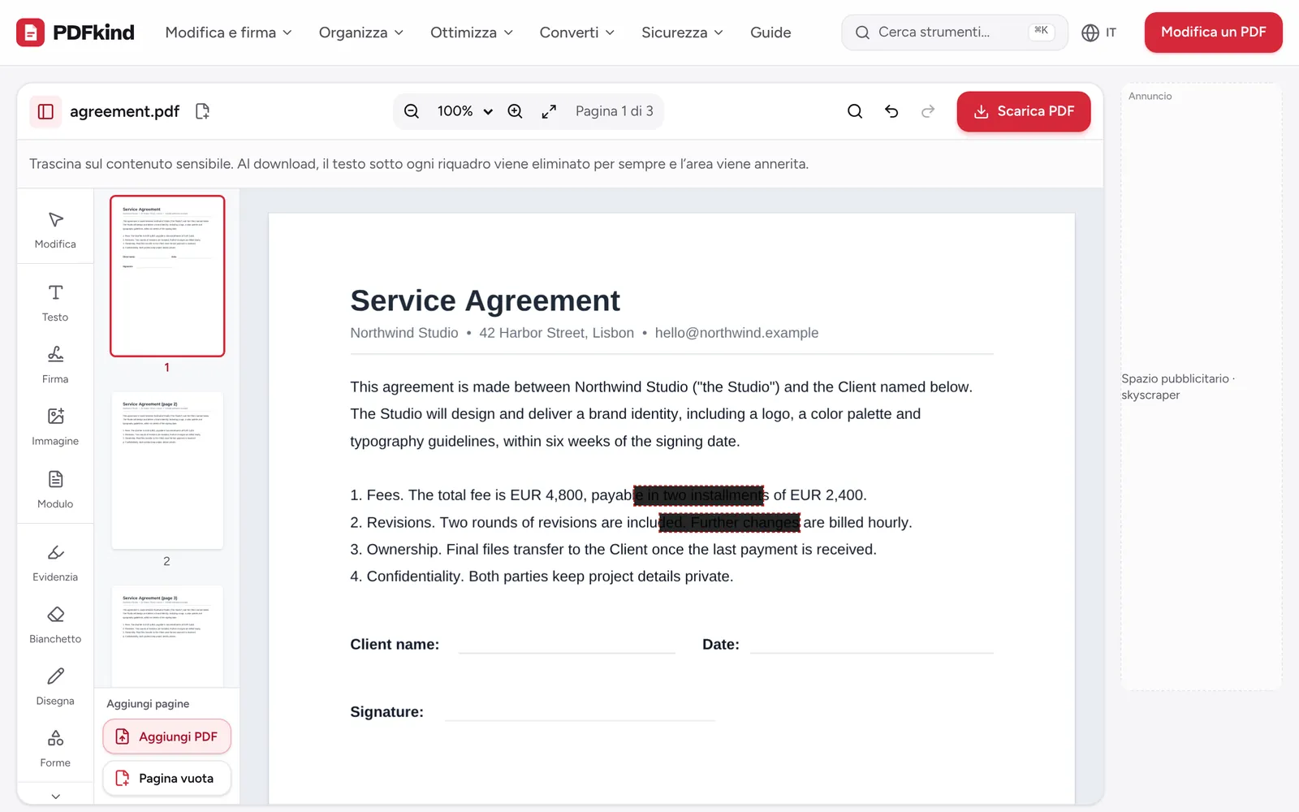Select the Testo text tool
This screenshot has height=812, width=1299.
(x=55, y=303)
